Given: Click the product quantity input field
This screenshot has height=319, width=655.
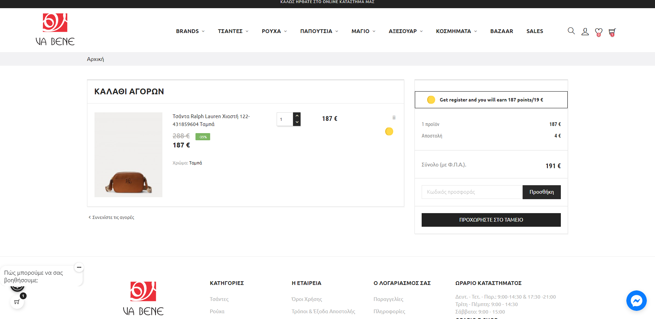Looking at the screenshot, I should coord(285,119).
